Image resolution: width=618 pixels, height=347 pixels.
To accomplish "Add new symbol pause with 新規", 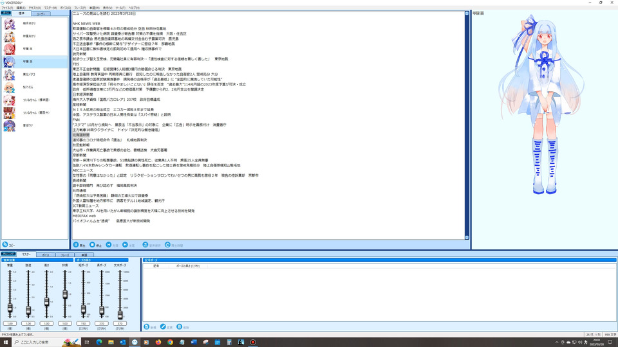I will [150, 327].
